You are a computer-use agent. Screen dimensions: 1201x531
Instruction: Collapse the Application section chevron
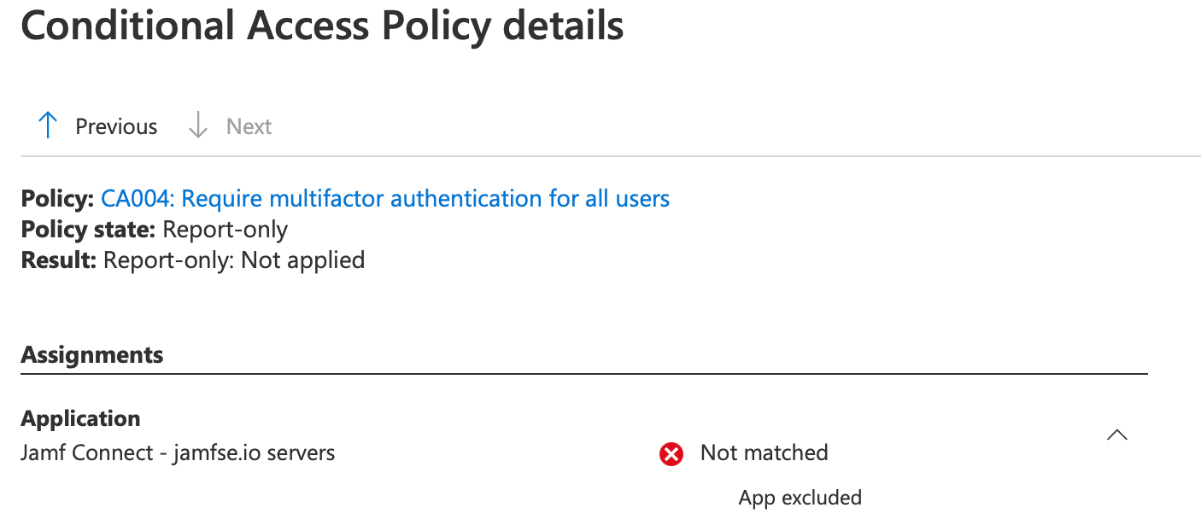1116,435
